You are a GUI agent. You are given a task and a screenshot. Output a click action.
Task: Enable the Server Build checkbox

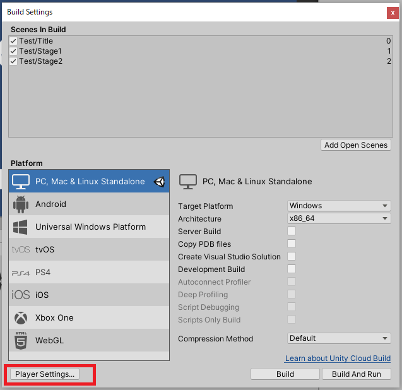[x=292, y=231]
